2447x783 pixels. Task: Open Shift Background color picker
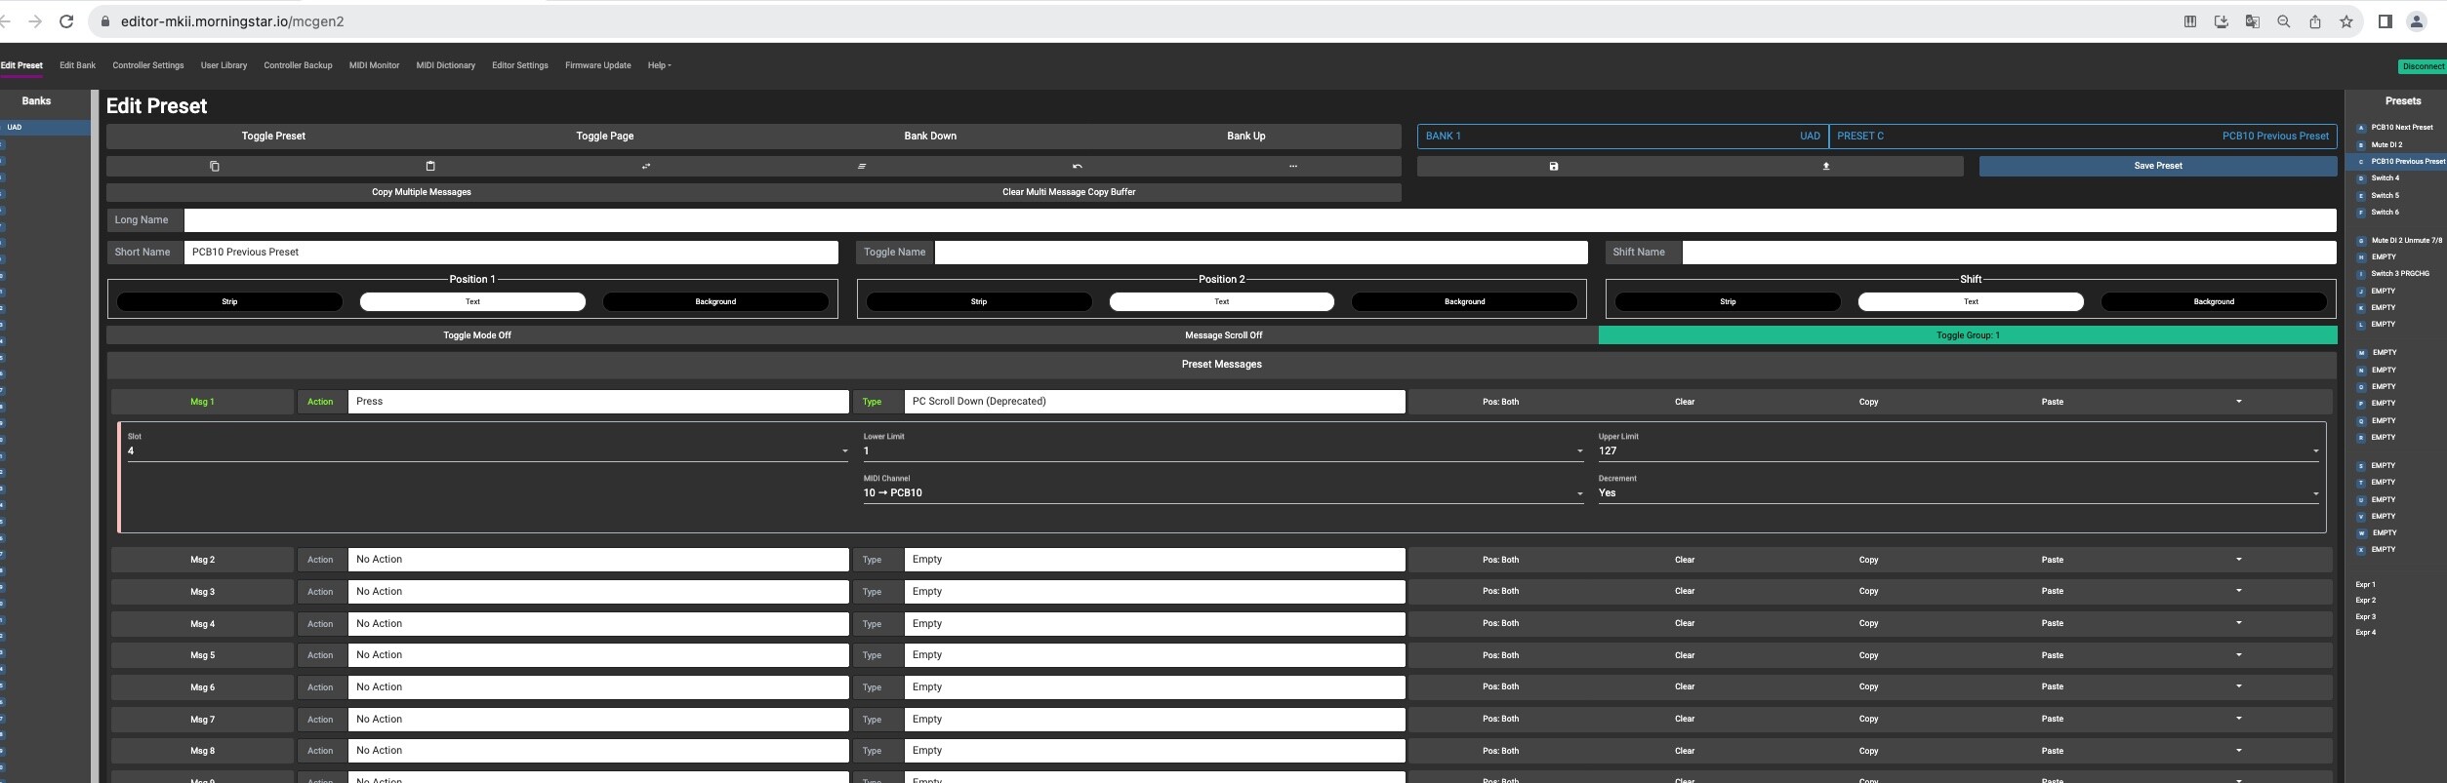pos(2214,302)
